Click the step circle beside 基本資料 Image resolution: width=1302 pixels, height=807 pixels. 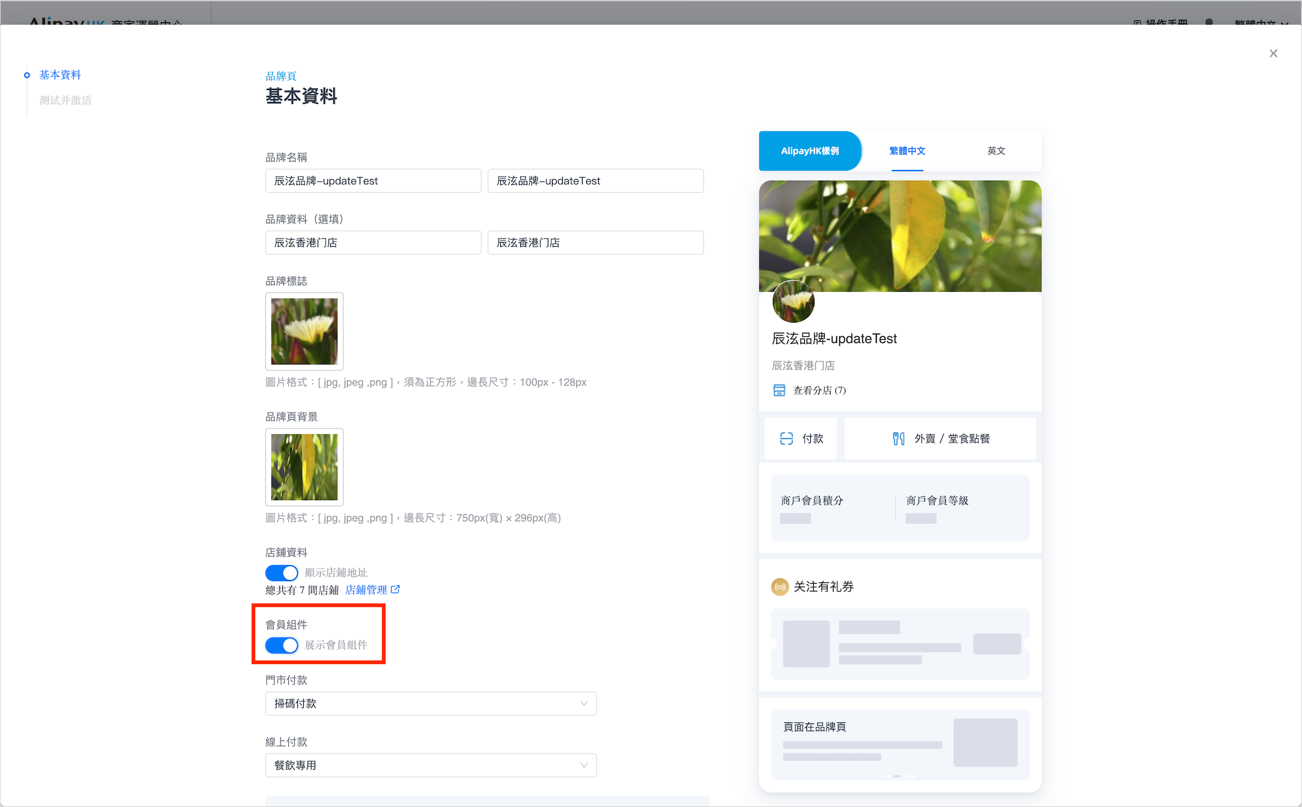tap(26, 75)
